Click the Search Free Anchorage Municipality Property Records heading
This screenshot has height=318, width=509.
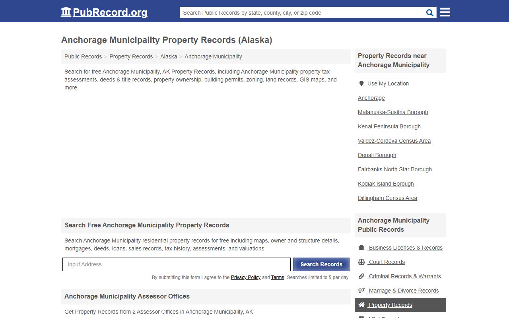[x=147, y=225]
